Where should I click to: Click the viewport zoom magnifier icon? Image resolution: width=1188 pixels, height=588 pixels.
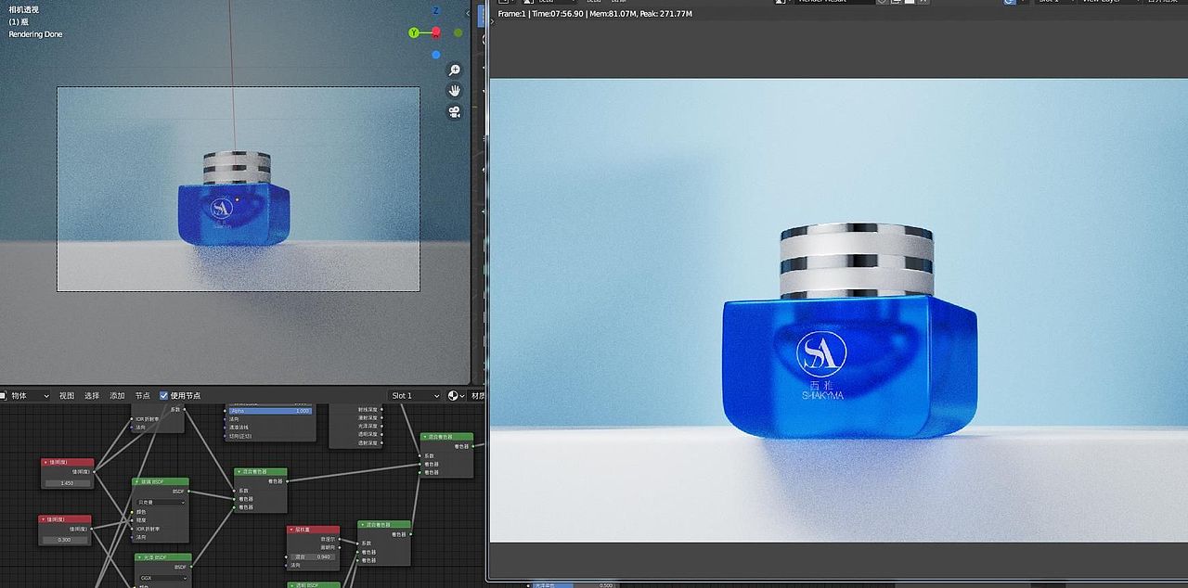tap(455, 70)
